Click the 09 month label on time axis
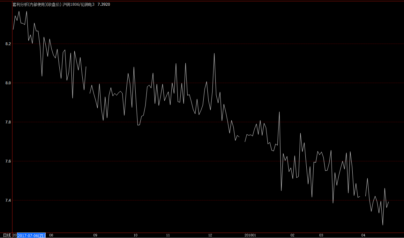 click(95, 235)
